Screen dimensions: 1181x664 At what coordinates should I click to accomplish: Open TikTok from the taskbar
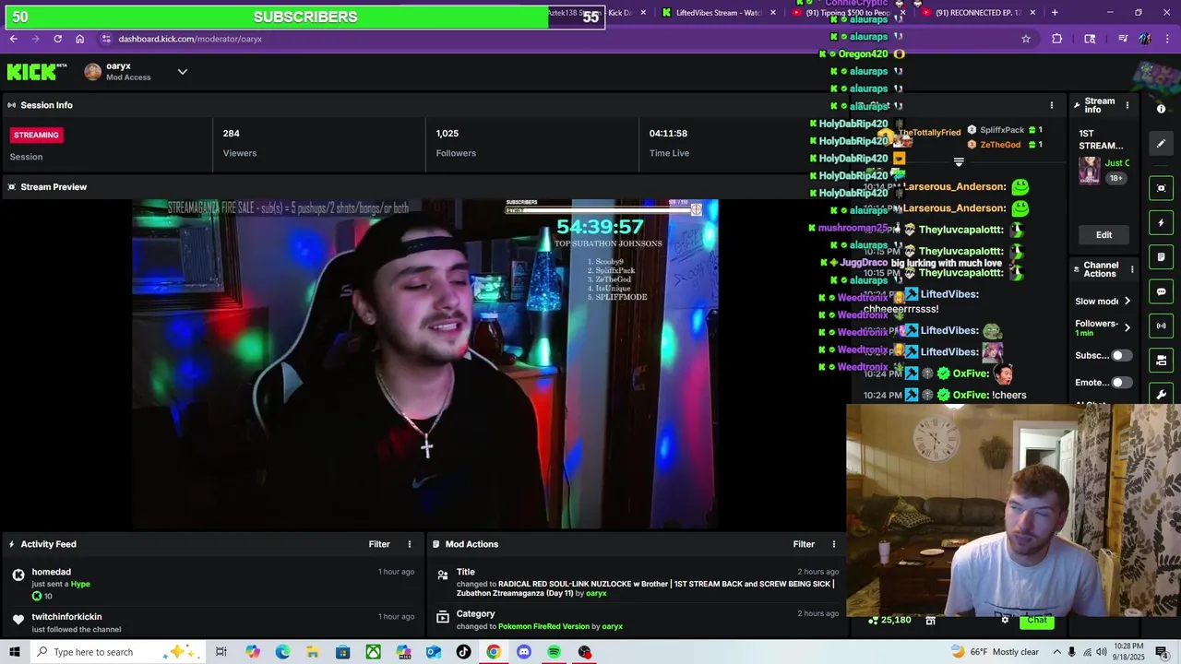click(463, 652)
